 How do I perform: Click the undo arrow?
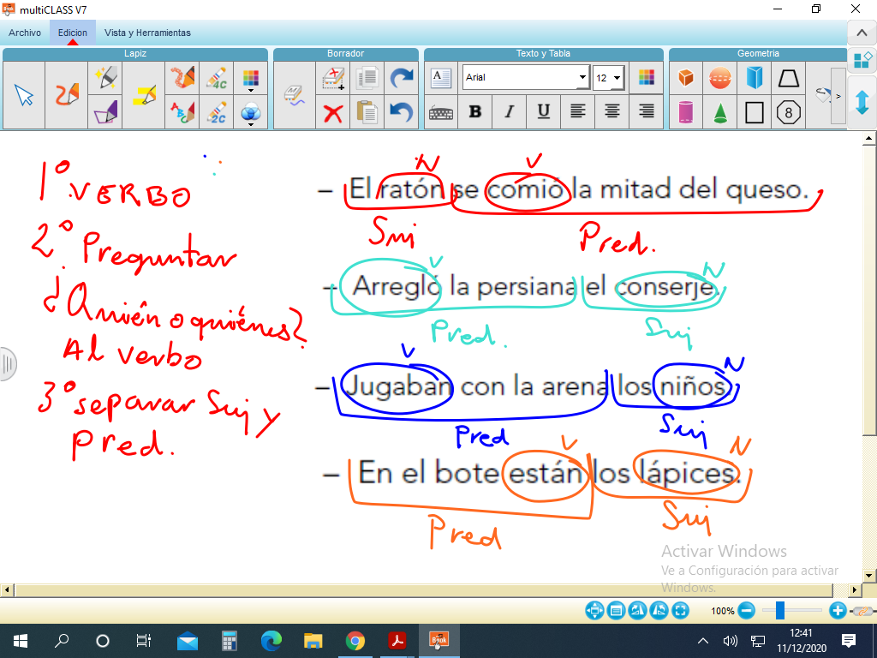[401, 112]
